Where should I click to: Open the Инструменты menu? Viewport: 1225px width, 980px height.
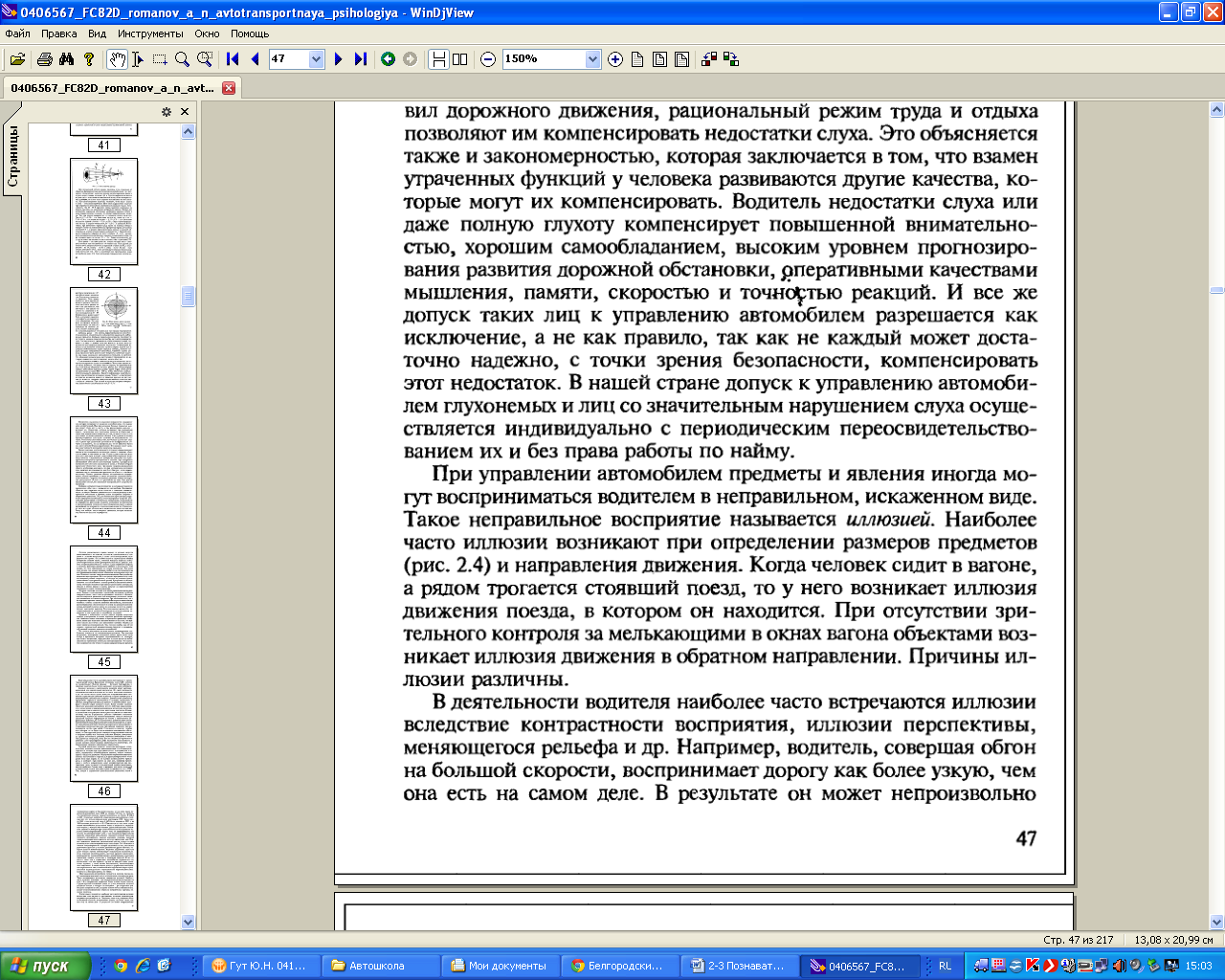(150, 33)
